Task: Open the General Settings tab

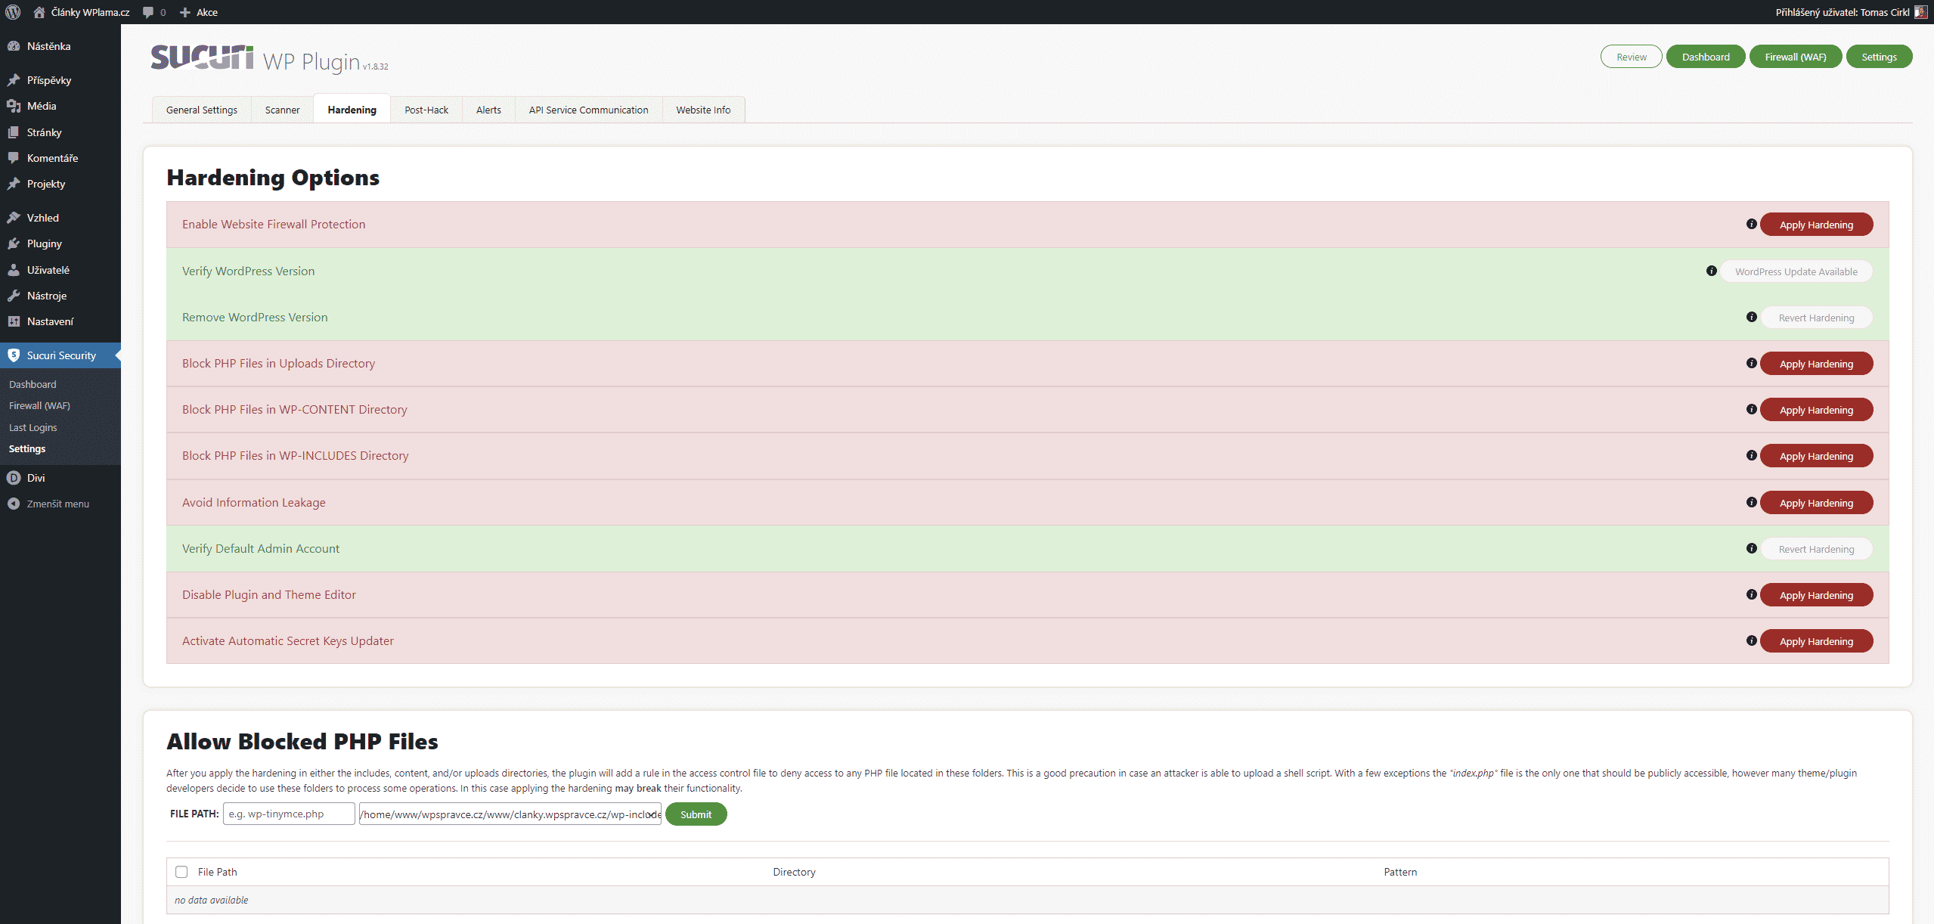Action: pyautogui.click(x=202, y=110)
